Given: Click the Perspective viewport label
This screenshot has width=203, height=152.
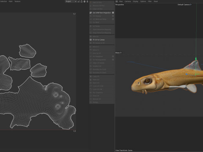Looking at the screenshot, I should [x=120, y=5].
